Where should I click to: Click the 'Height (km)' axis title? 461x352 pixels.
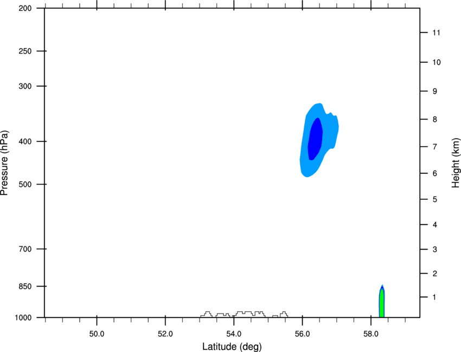pyautogui.click(x=456, y=162)
